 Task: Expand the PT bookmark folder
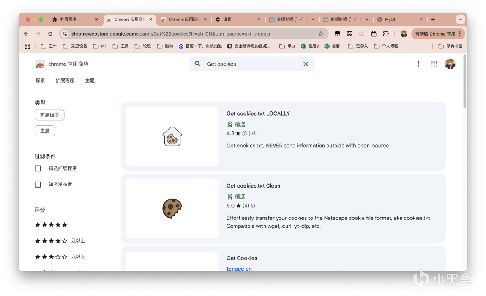click(x=99, y=46)
